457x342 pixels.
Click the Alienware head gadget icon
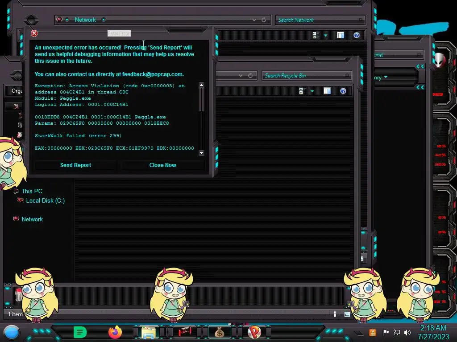tap(440, 60)
